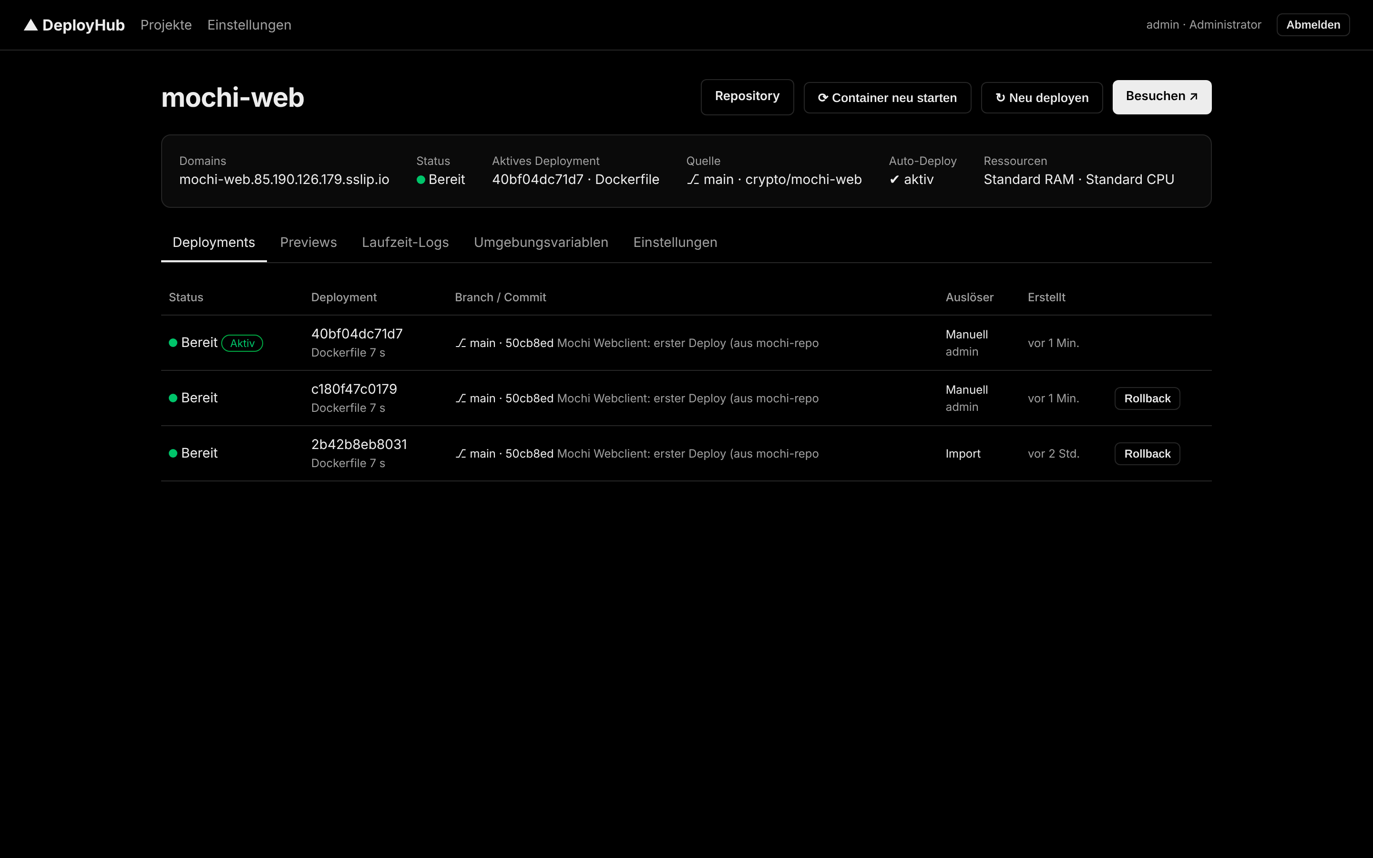The image size is (1373, 858).
Task: Open the Projekte navigation link
Action: [166, 25]
